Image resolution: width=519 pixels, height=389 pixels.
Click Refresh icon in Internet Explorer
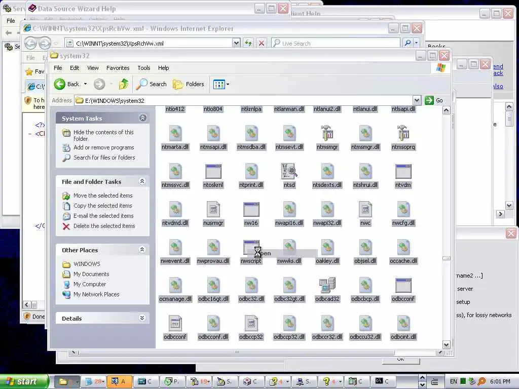[x=248, y=43]
